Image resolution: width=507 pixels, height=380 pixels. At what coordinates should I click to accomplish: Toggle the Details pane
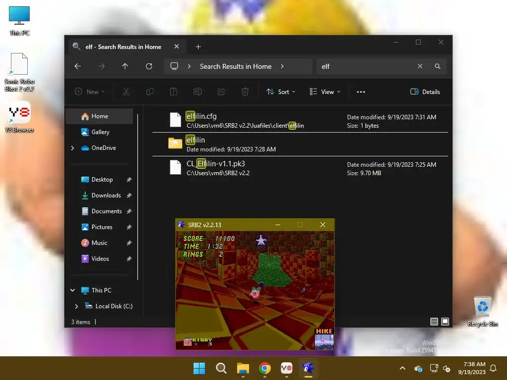coord(425,92)
